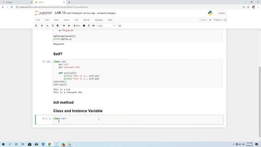The image size is (261, 147).
Task: Open Windows taskbar search
Action: coord(10,144)
